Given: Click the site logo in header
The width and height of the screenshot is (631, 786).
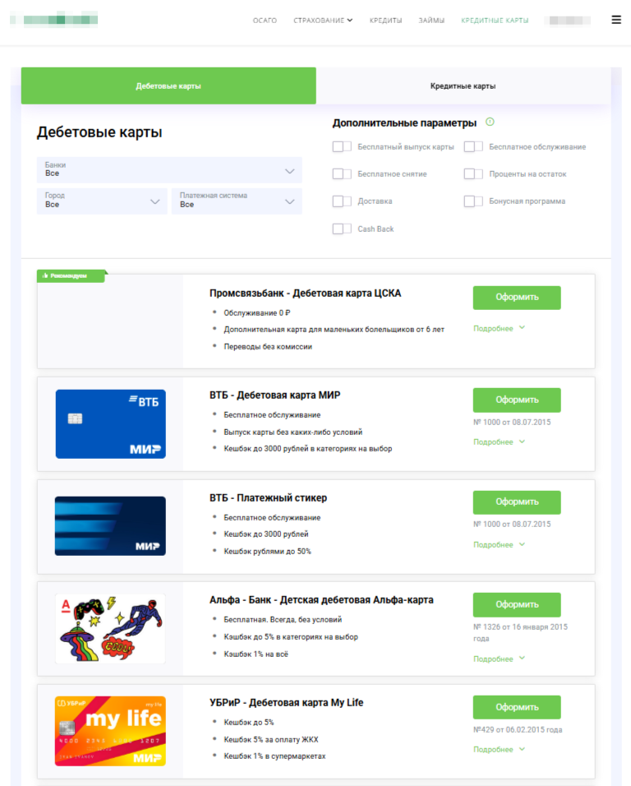Looking at the screenshot, I should pos(54,20).
